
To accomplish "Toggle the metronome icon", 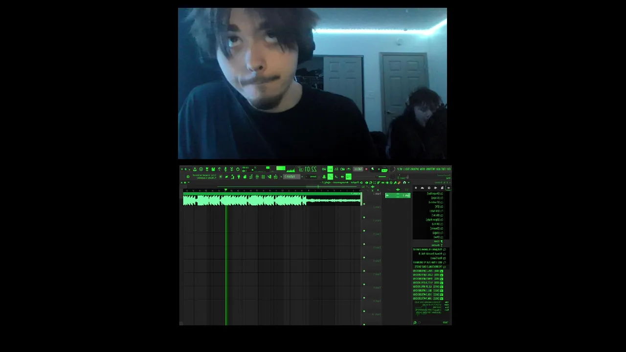I will pyautogui.click(x=348, y=169).
